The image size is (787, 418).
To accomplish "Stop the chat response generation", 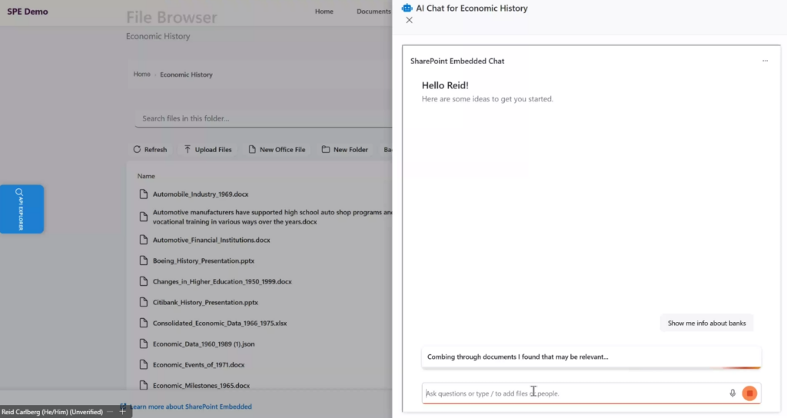I will (x=749, y=393).
